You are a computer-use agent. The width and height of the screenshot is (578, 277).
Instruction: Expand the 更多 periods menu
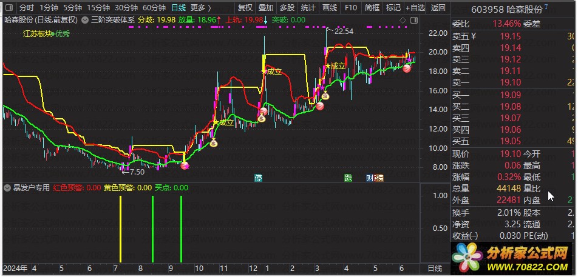(x=201, y=7)
